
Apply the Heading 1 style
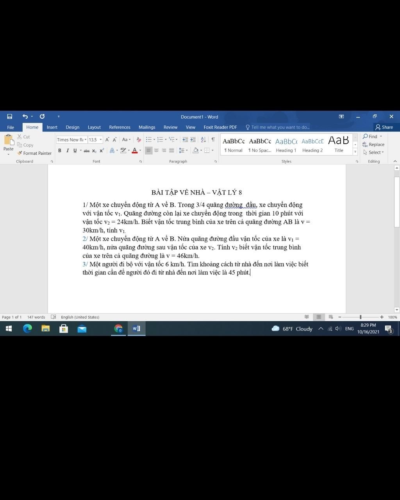(286, 145)
